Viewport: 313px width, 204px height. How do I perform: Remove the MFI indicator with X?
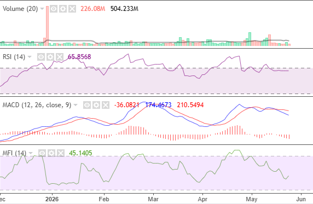61,153
